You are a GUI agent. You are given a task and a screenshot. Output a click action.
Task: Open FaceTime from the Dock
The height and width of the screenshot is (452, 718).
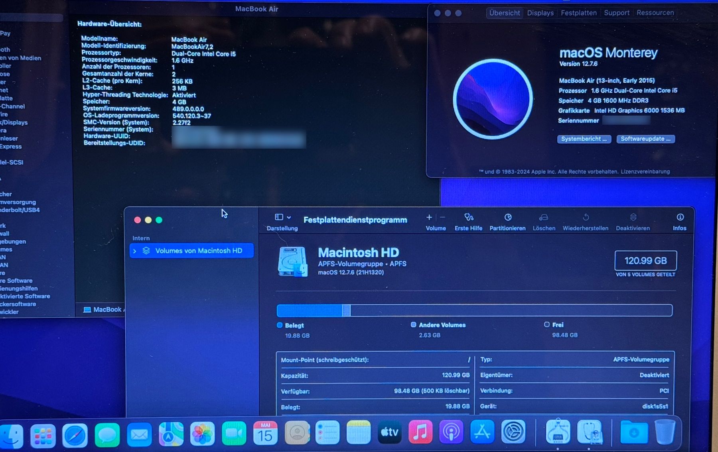pyautogui.click(x=234, y=433)
